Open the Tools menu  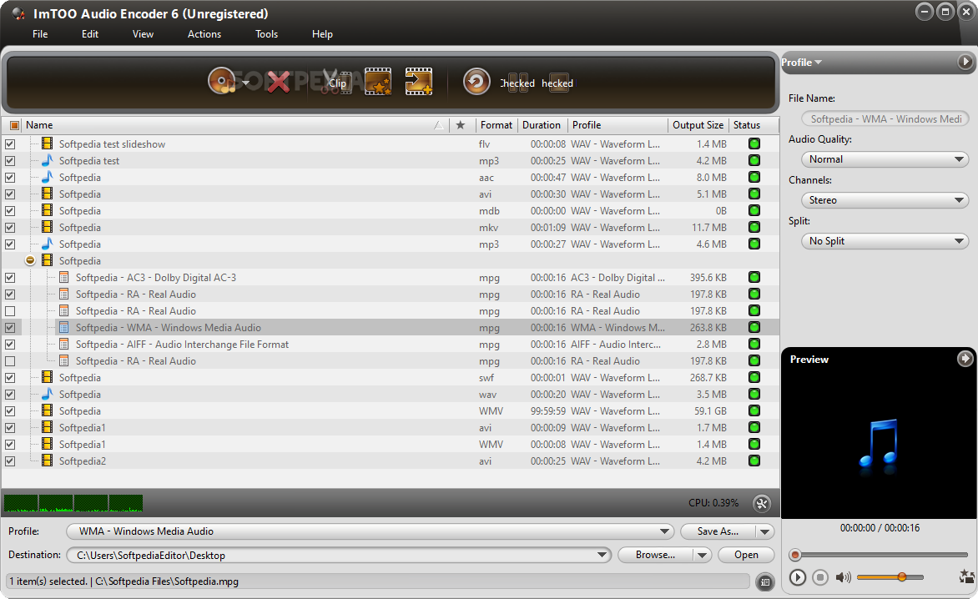click(x=266, y=33)
